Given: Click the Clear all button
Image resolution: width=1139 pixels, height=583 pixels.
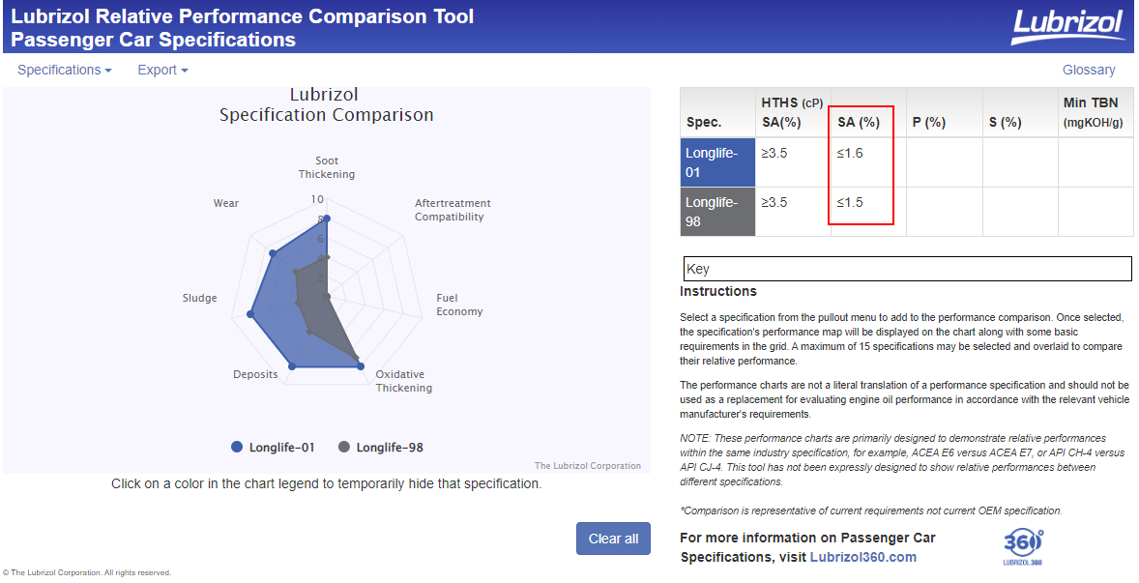Looking at the screenshot, I should pyautogui.click(x=613, y=539).
